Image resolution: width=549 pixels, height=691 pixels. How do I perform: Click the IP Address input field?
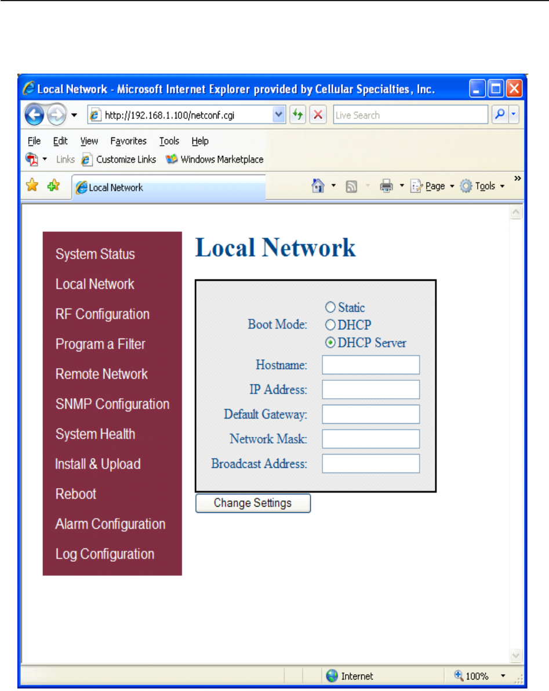(x=370, y=390)
